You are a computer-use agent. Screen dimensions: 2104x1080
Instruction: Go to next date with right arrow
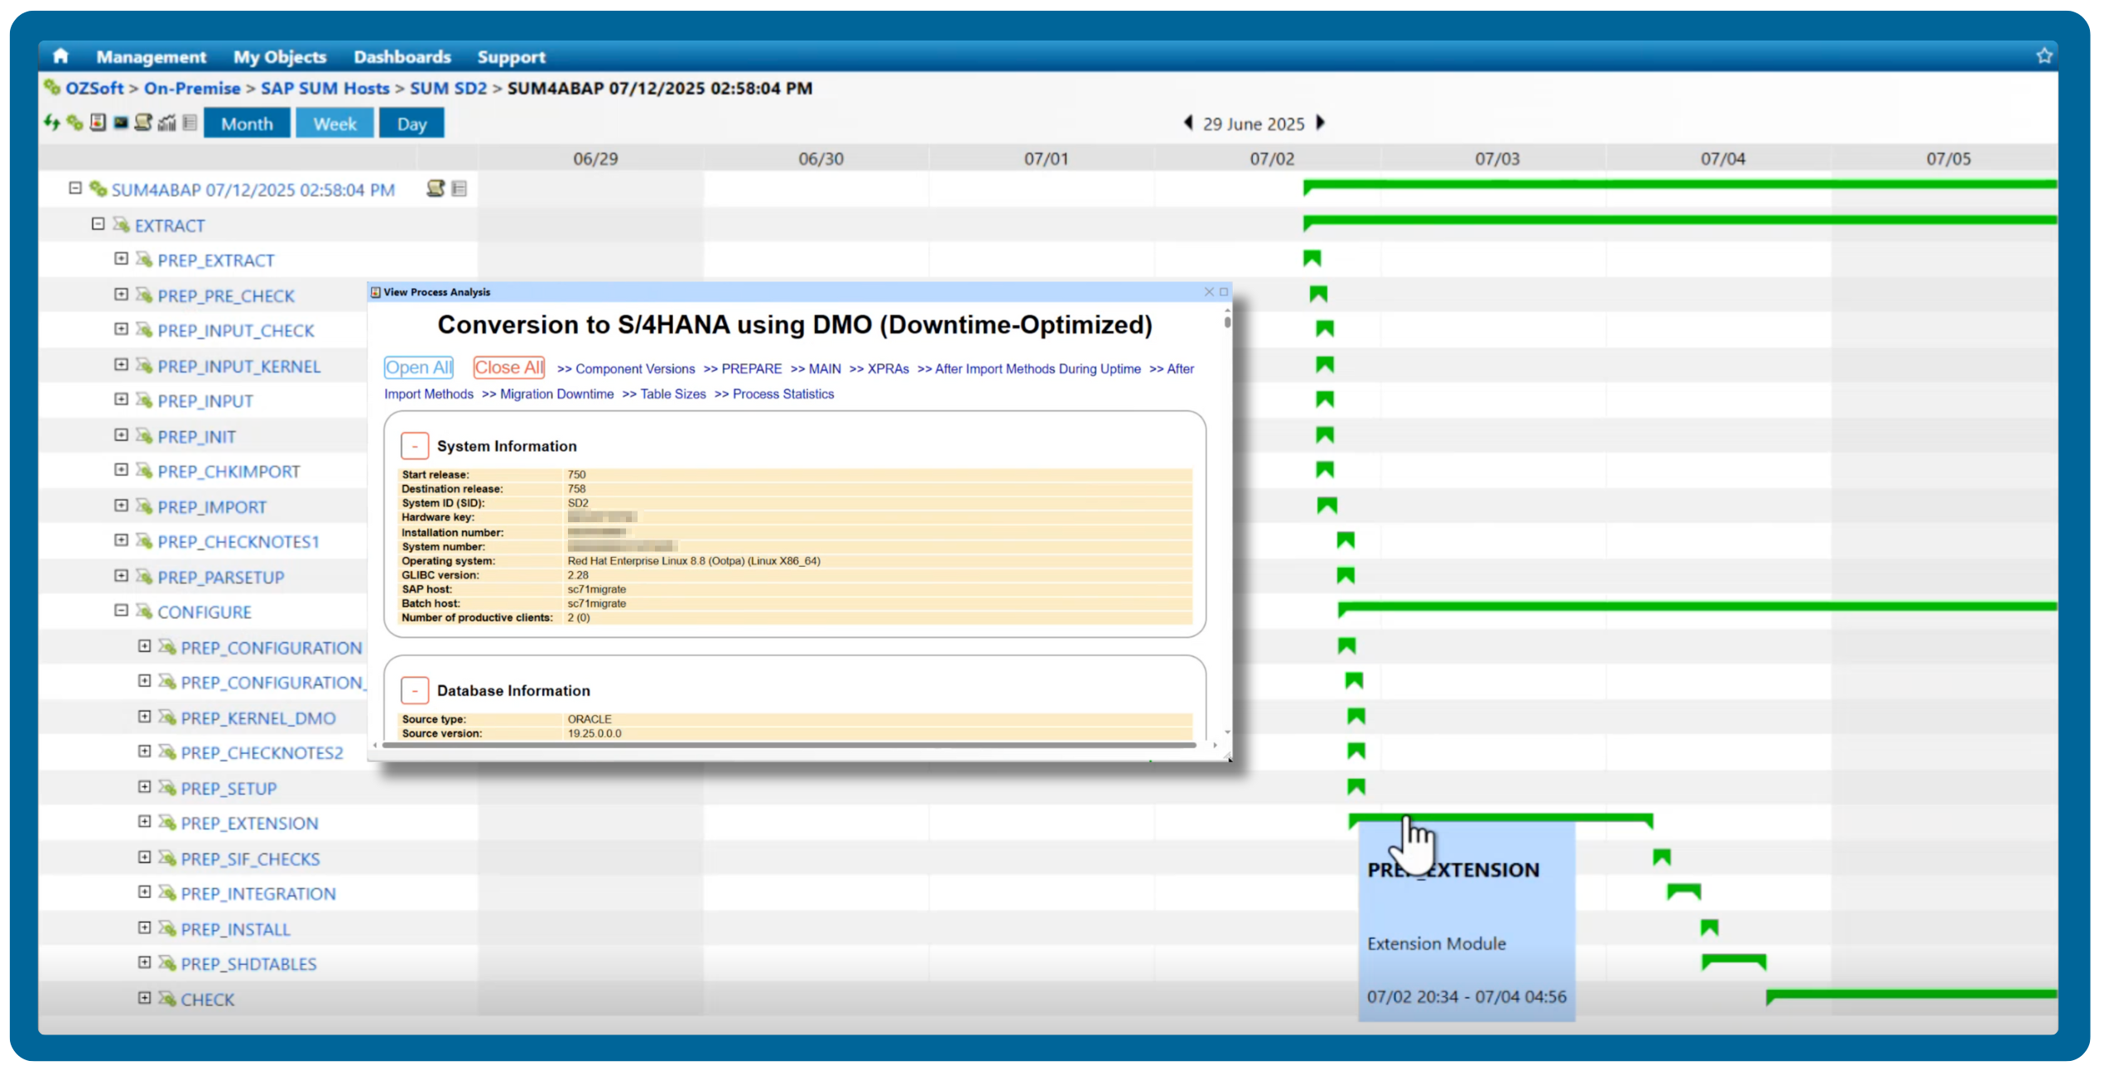(x=1322, y=123)
